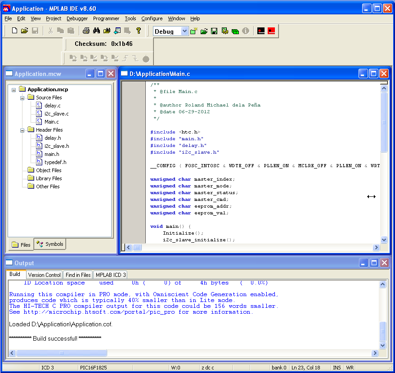Click the grey project info icon

click(x=246, y=31)
